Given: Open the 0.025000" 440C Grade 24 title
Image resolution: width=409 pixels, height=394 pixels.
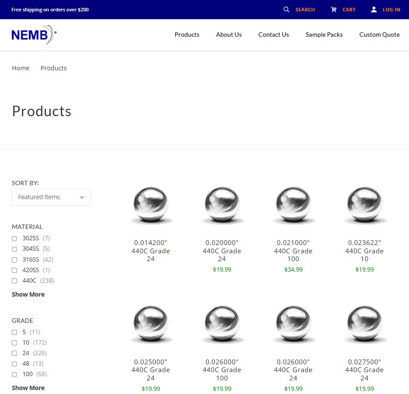Looking at the screenshot, I should click(x=151, y=370).
